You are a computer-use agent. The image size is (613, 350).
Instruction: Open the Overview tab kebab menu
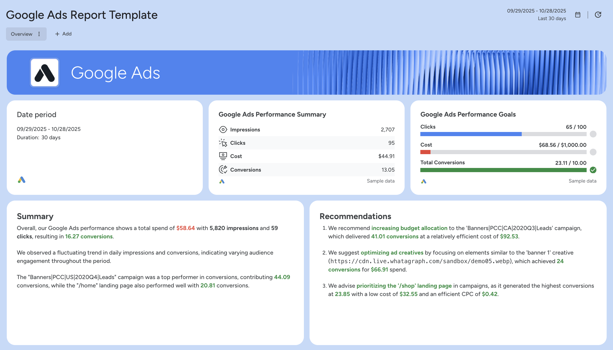click(39, 34)
